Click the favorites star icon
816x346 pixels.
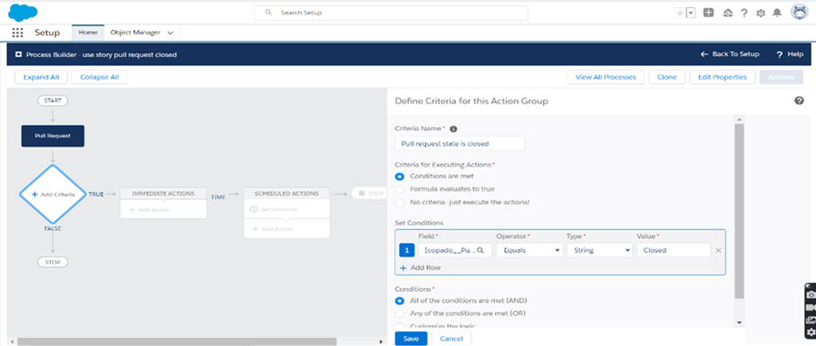point(680,13)
